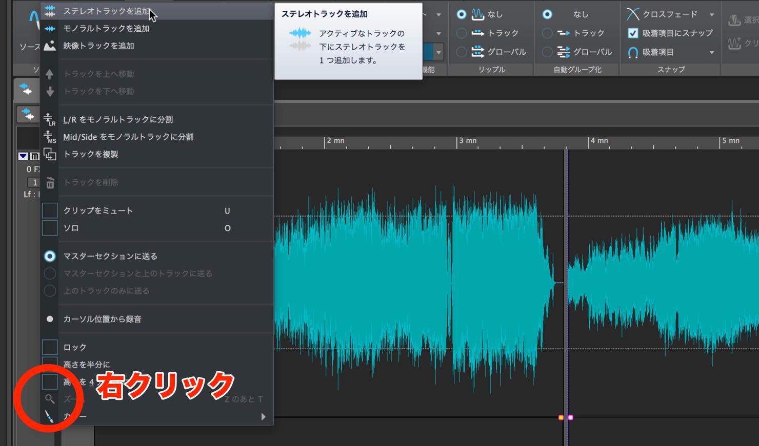Choose トラックを複製 menu entry
Image resolution: width=759 pixels, height=446 pixels.
157,154
